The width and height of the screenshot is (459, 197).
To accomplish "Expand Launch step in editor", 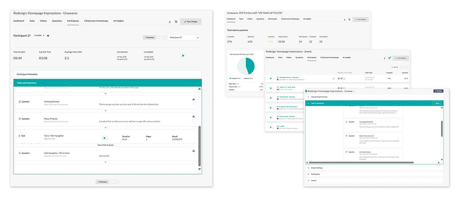I will 374,180.
